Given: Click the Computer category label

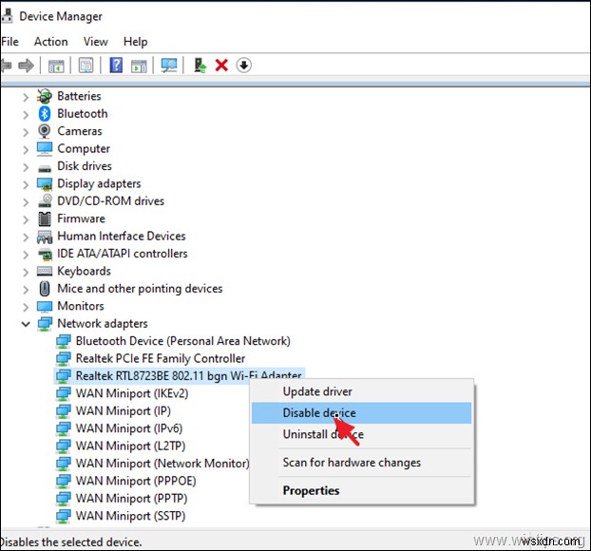Looking at the screenshot, I should [x=84, y=149].
